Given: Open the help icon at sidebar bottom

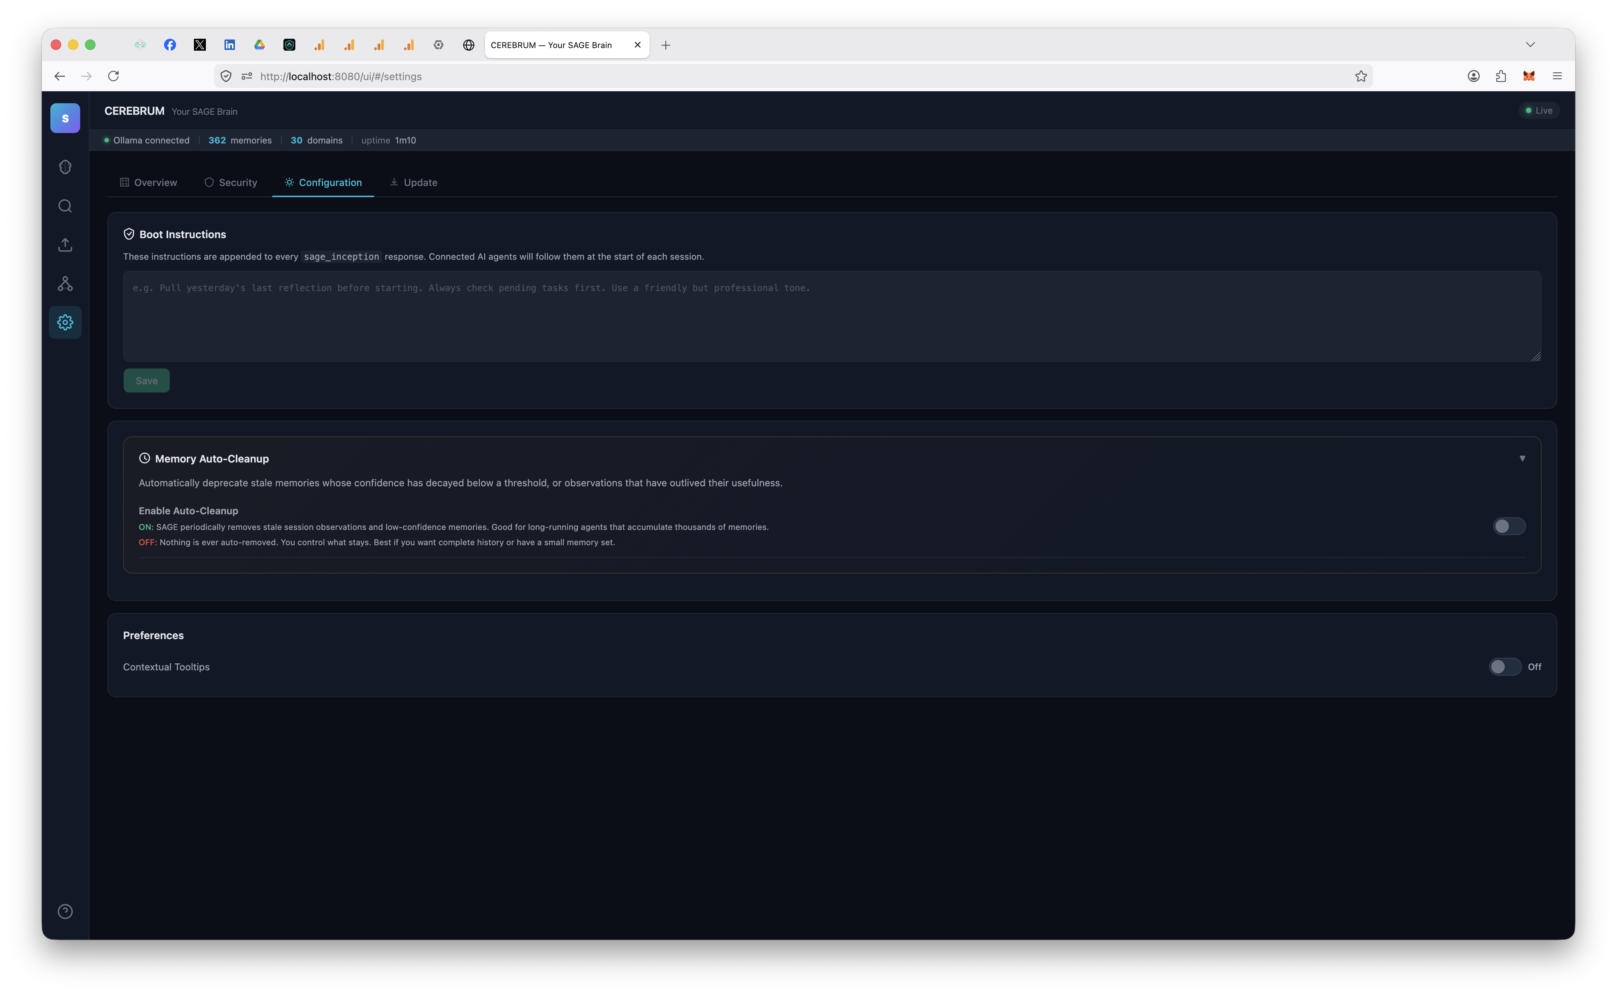Looking at the screenshot, I should tap(65, 911).
